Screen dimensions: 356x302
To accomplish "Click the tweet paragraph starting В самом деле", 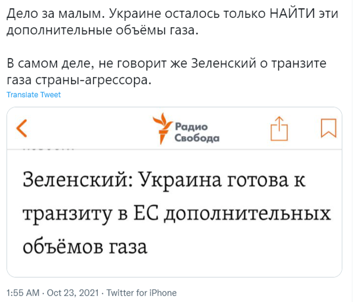I will (166, 72).
